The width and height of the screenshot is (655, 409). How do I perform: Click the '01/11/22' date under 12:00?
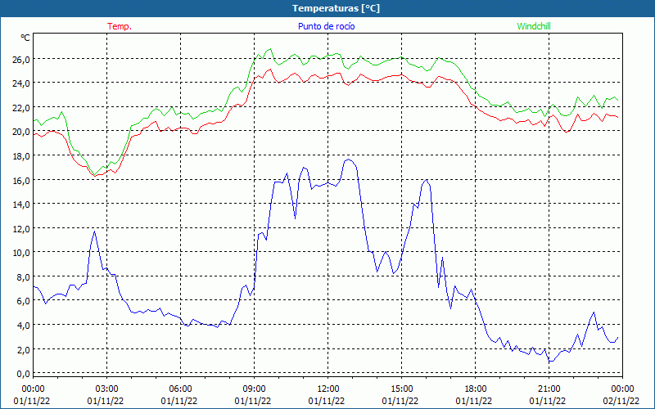[x=326, y=401]
